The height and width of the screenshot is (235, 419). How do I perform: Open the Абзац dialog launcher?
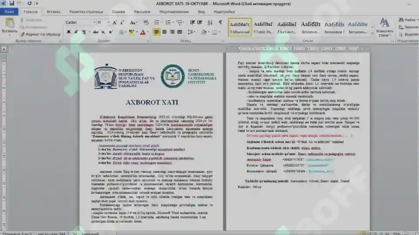click(x=223, y=41)
